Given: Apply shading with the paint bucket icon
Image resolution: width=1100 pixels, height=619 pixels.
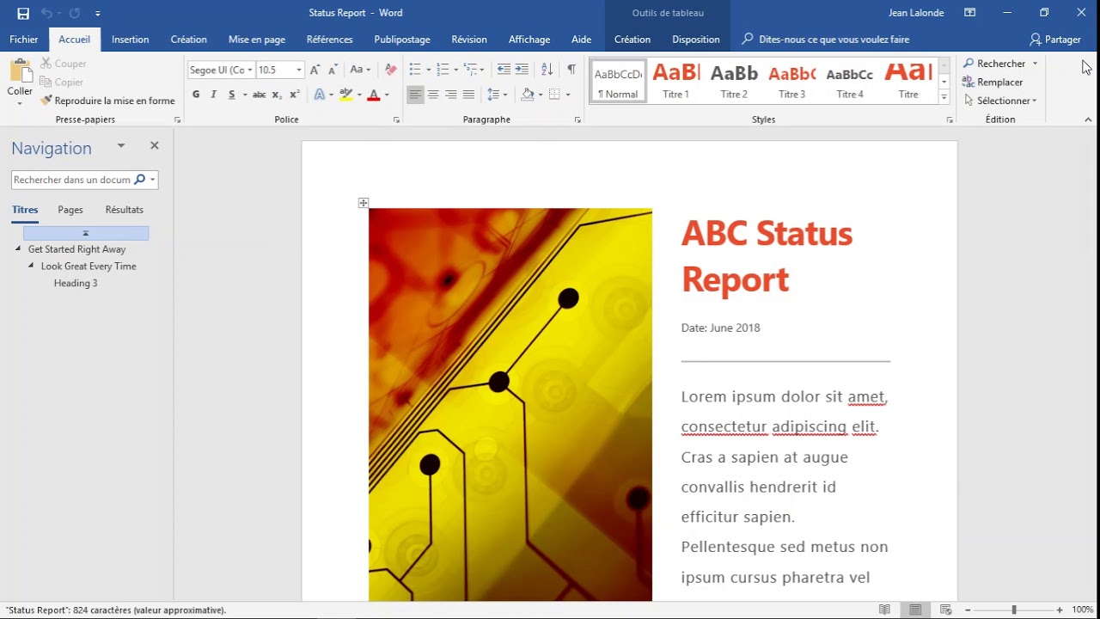Looking at the screenshot, I should (x=528, y=95).
